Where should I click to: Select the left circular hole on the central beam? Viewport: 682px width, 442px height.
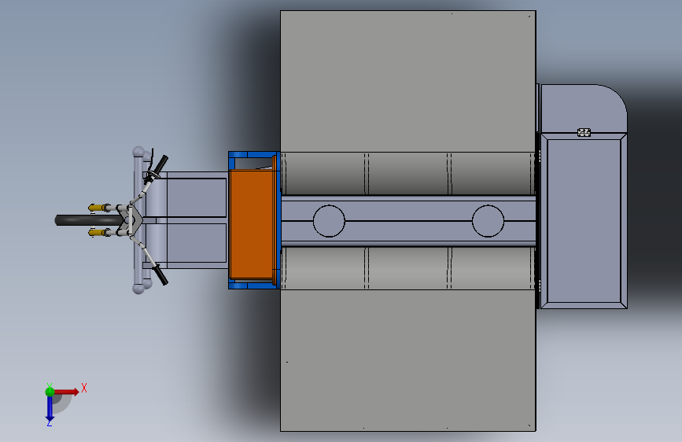[x=329, y=221]
